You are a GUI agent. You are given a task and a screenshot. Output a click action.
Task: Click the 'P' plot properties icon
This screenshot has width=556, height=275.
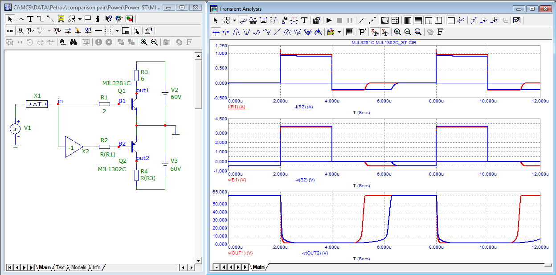(362, 32)
